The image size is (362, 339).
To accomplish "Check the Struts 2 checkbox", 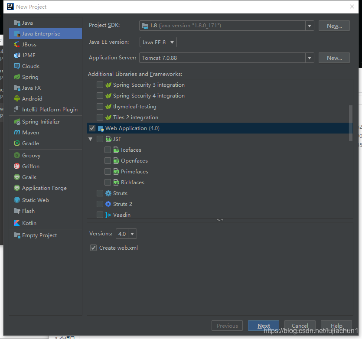I will click(x=100, y=204).
